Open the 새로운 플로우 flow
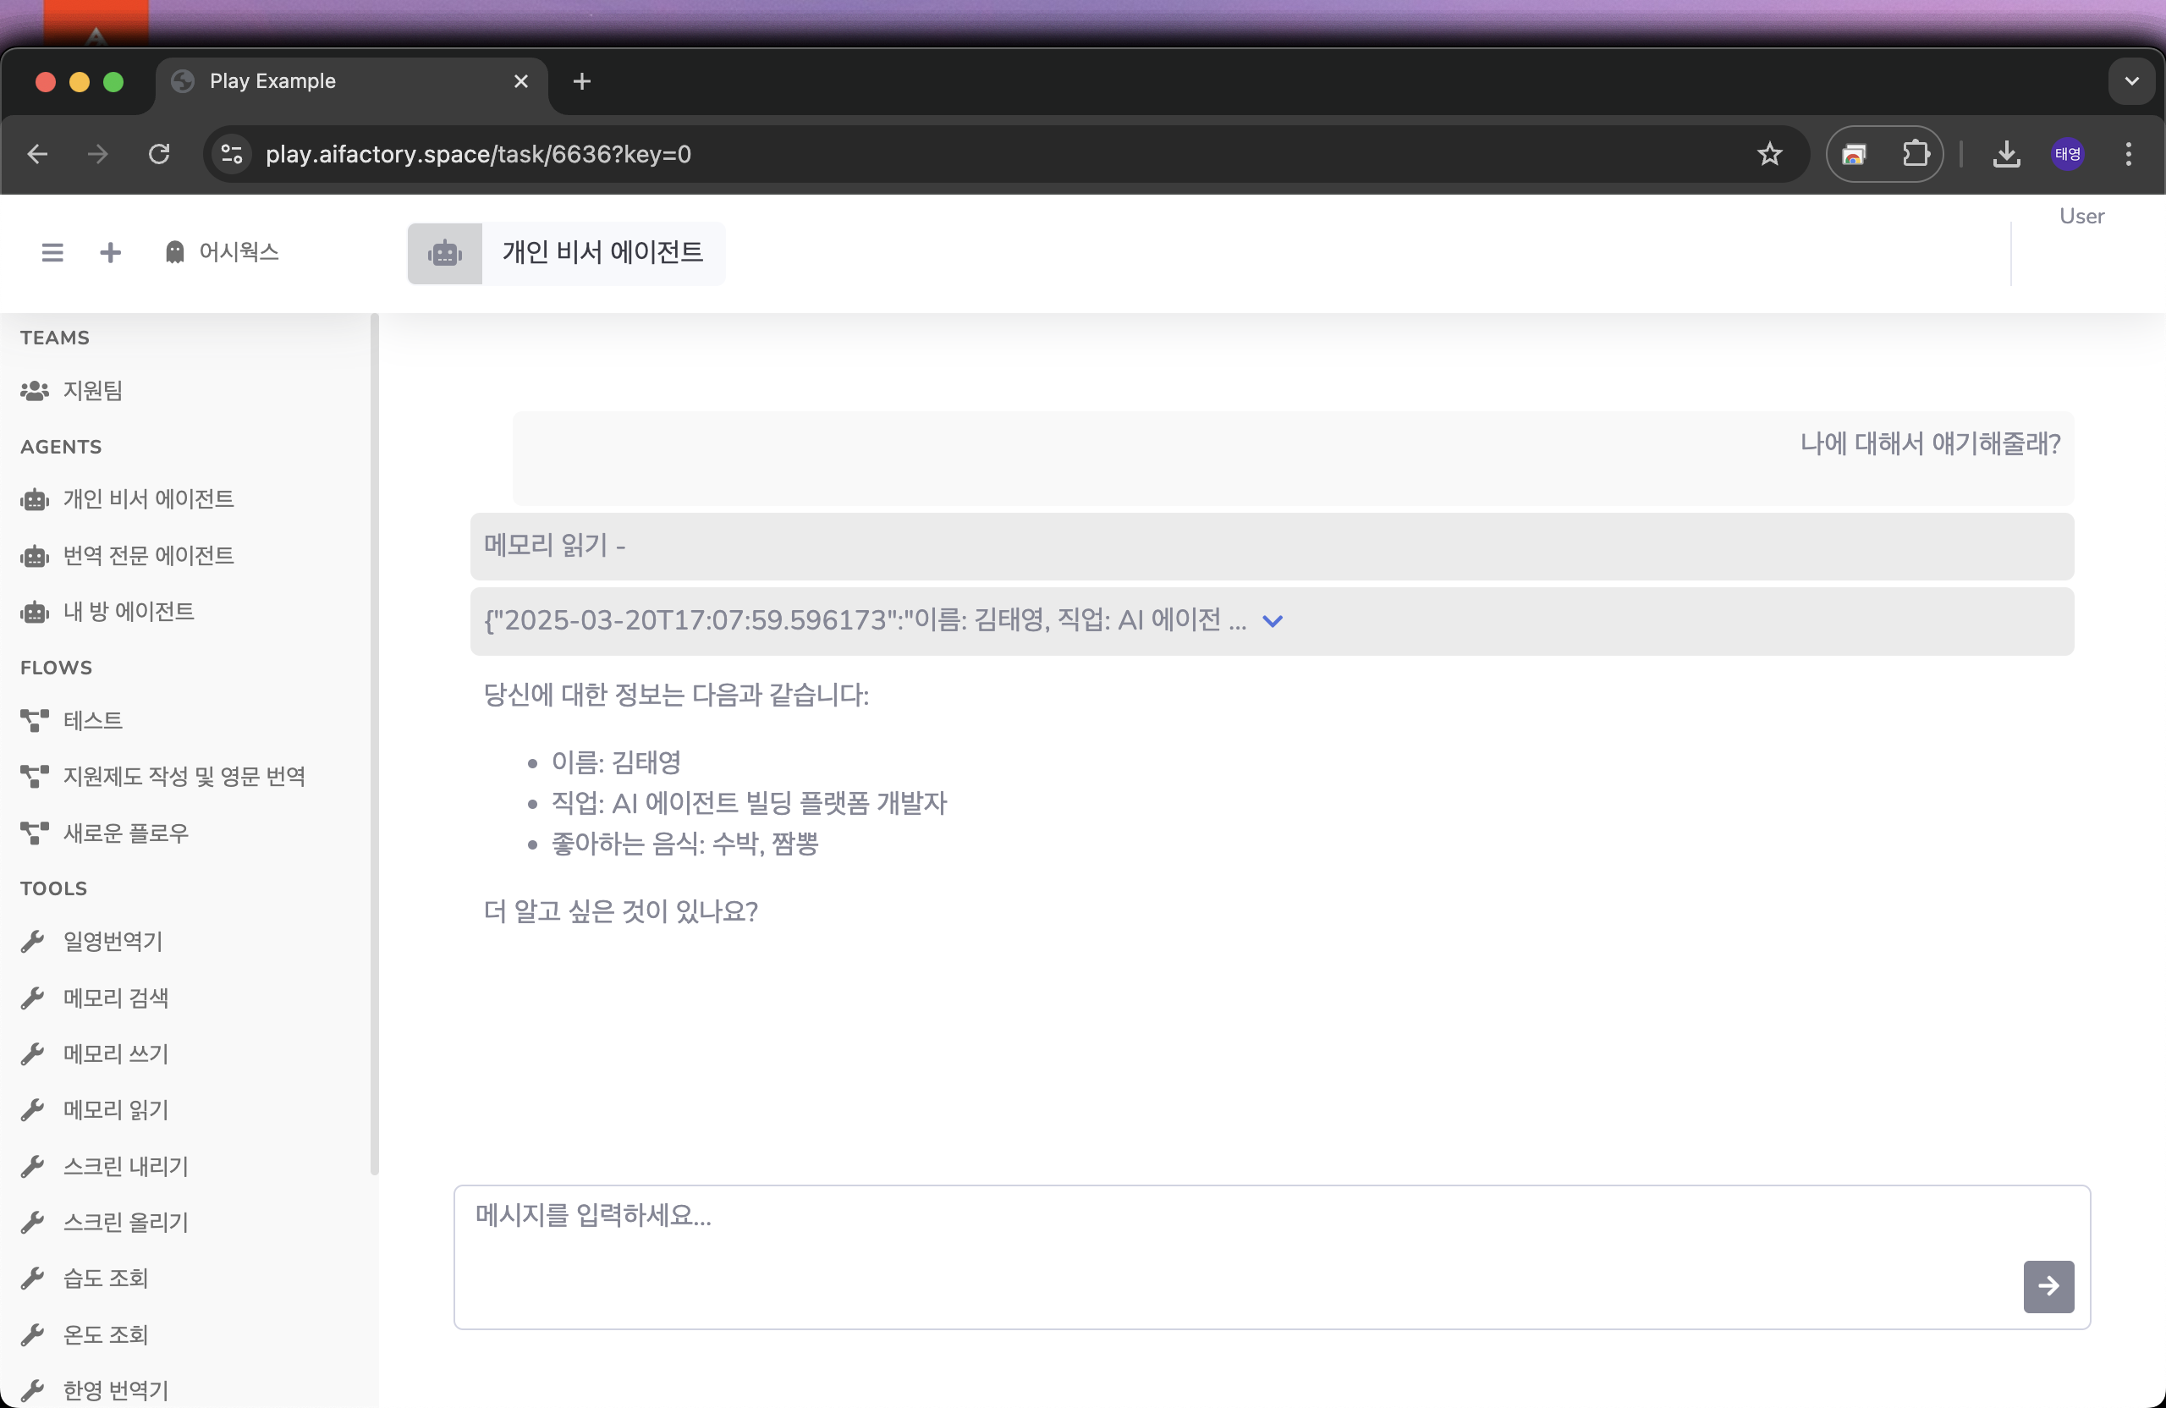The height and width of the screenshot is (1408, 2166). coord(105,833)
